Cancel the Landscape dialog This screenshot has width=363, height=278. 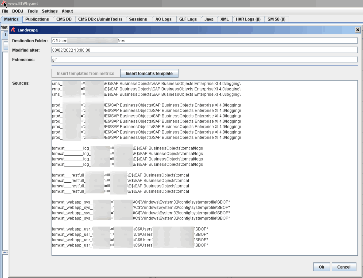click(x=344, y=267)
